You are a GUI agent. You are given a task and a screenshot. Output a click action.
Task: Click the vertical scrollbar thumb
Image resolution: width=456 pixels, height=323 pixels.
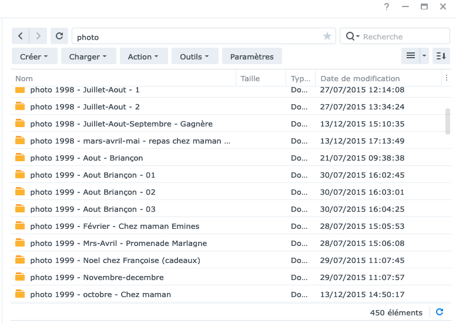448,121
